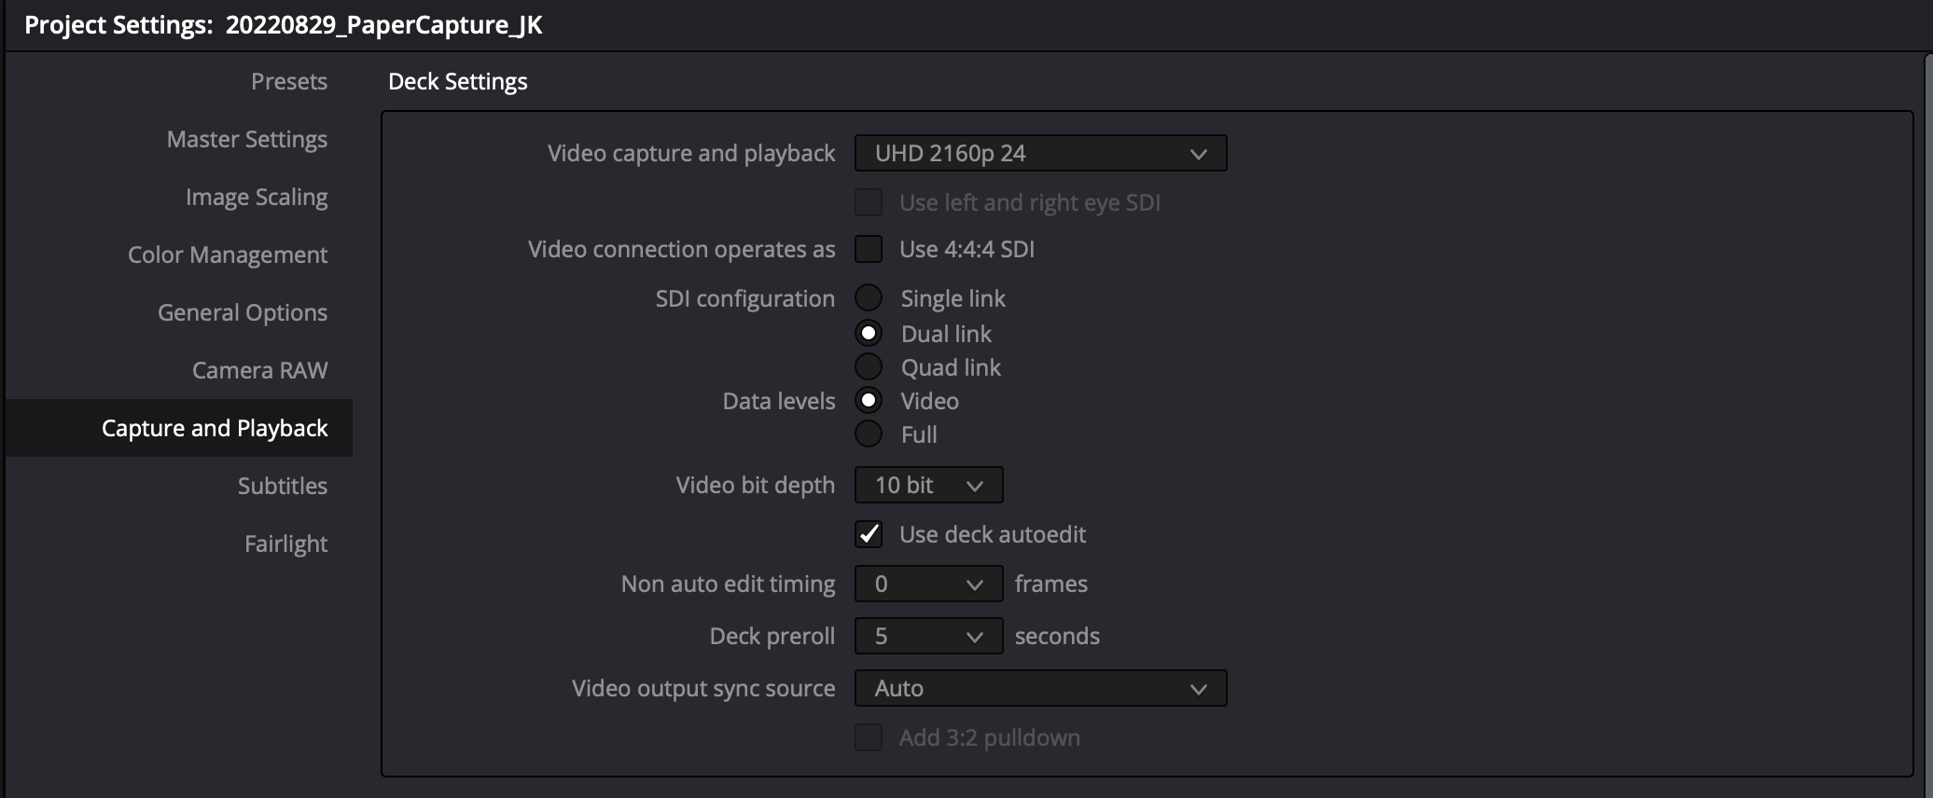
Task: Open Camera RAW settings
Action: (259, 370)
